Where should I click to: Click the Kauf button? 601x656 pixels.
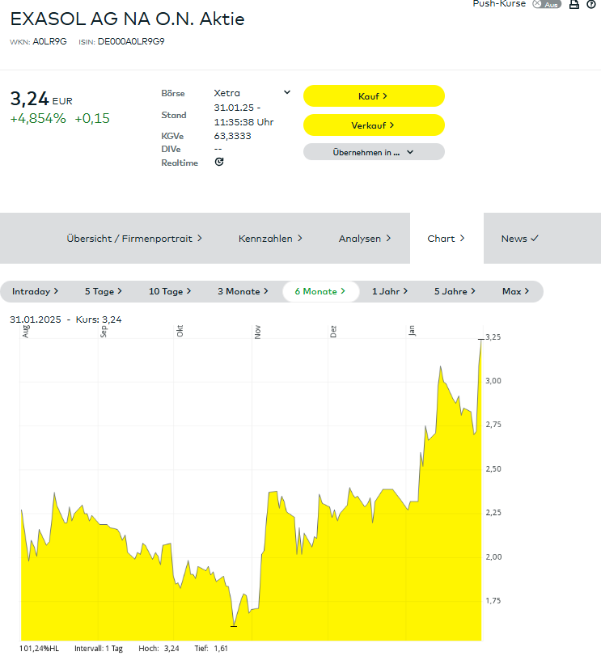[x=374, y=96]
